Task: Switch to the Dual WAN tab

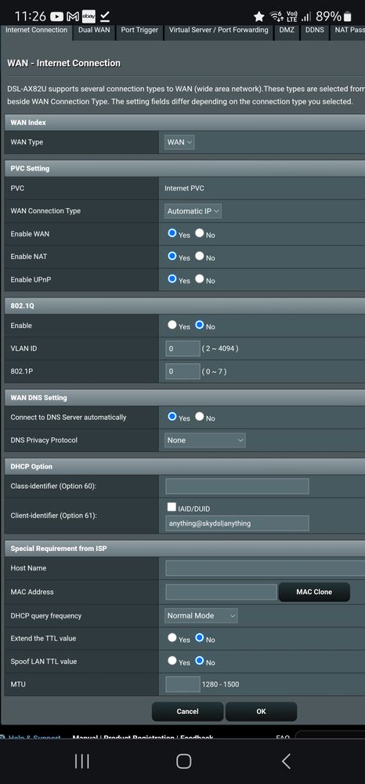Action: tap(94, 31)
